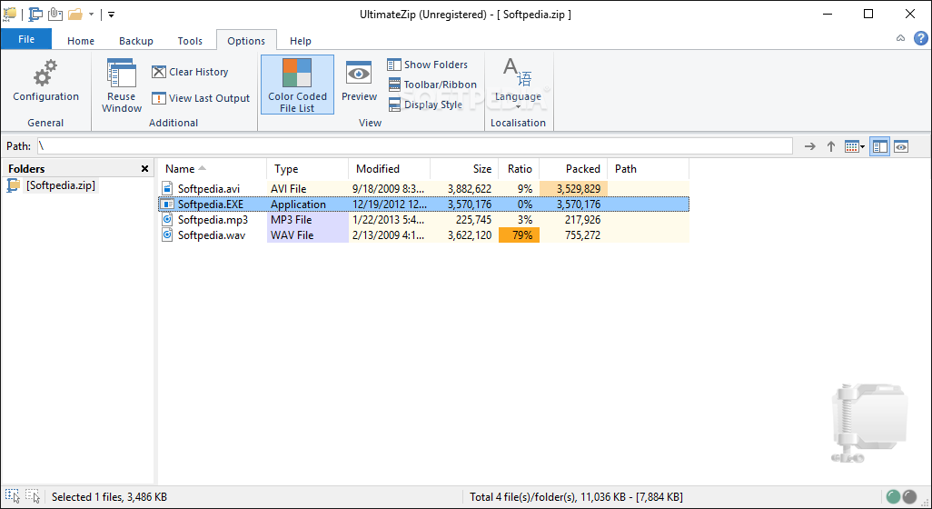Image resolution: width=932 pixels, height=509 pixels.
Task: Click the Softpedia.EXE application icon
Action: [x=167, y=205]
